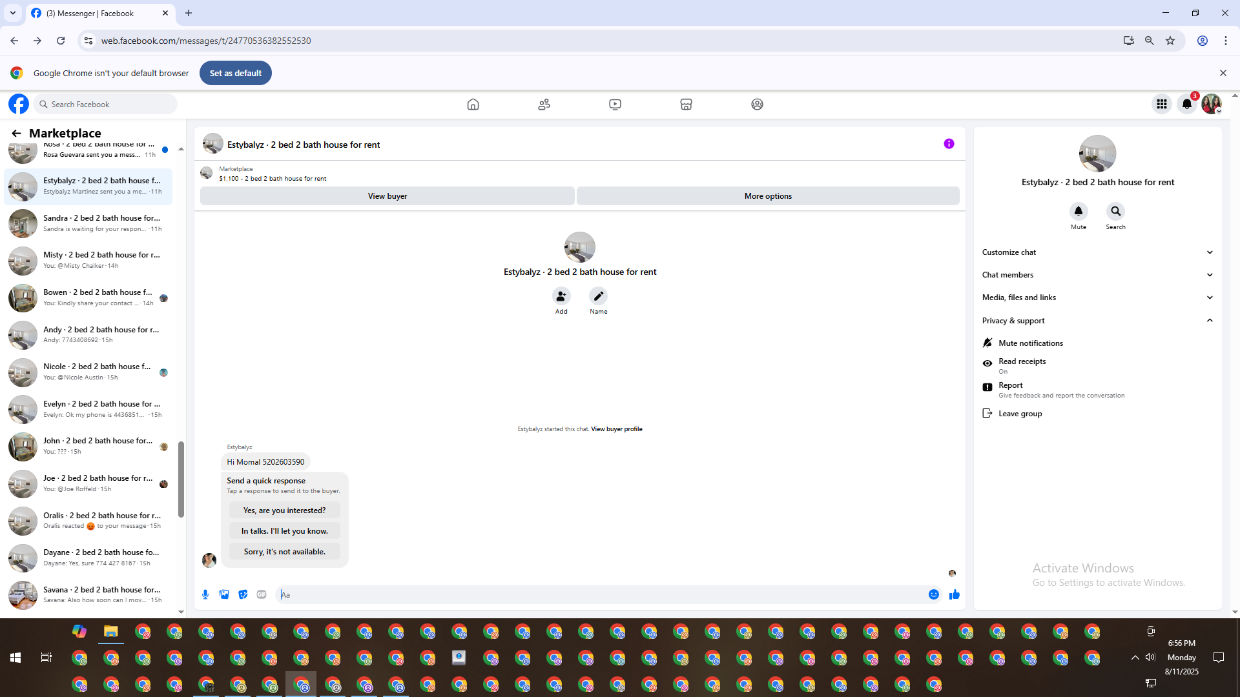The width and height of the screenshot is (1240, 697).
Task: Click the message input field
Action: pyautogui.click(x=601, y=594)
